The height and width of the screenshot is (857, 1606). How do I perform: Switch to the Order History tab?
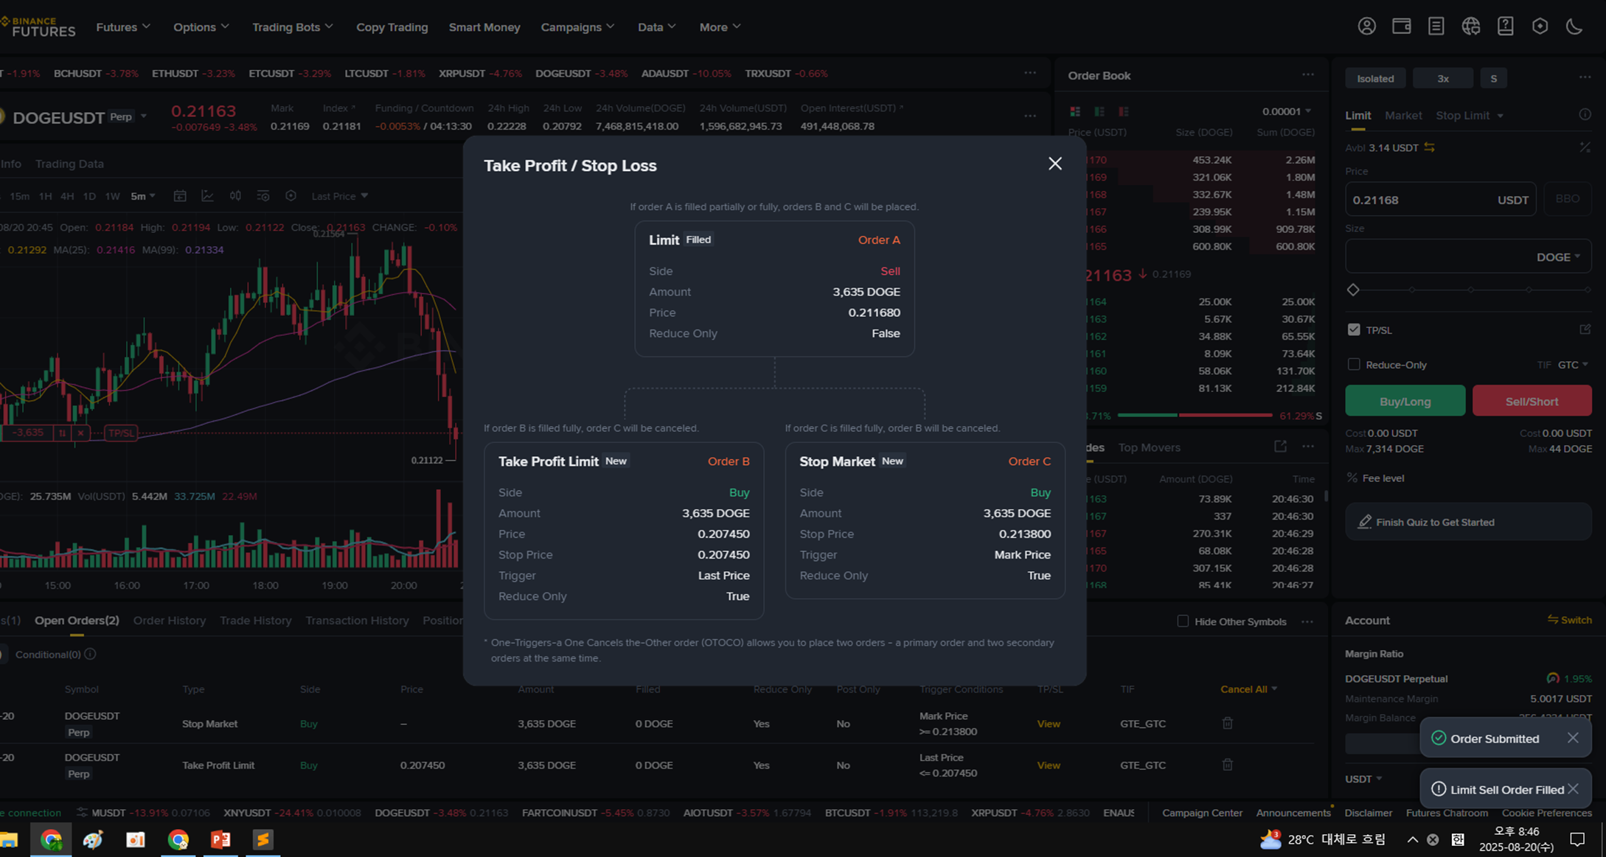169,620
